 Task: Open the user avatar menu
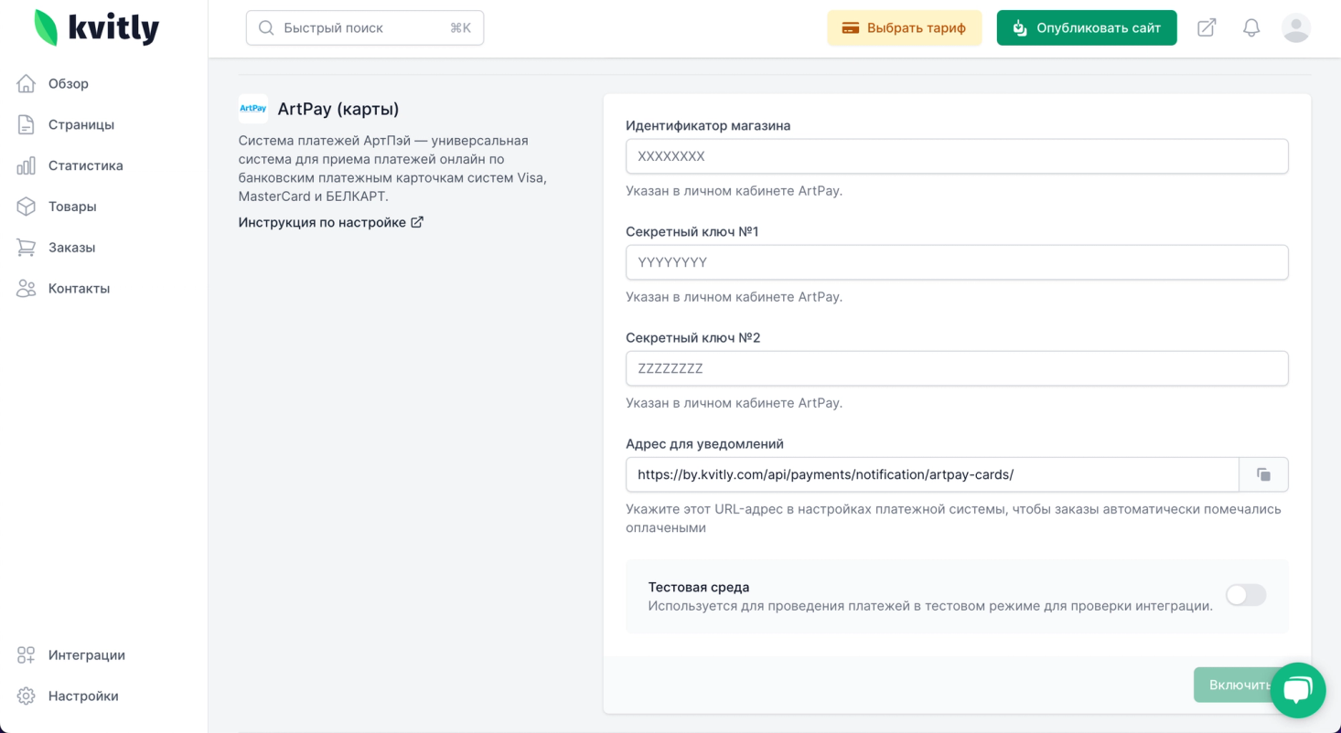[1296, 28]
